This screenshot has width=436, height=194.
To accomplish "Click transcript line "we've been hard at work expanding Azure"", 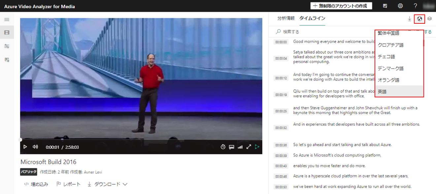I will [x=352, y=186].
